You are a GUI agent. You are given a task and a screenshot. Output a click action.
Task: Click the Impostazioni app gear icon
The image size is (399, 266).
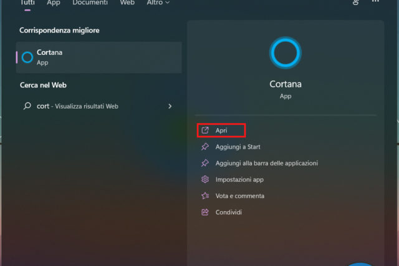coord(204,179)
